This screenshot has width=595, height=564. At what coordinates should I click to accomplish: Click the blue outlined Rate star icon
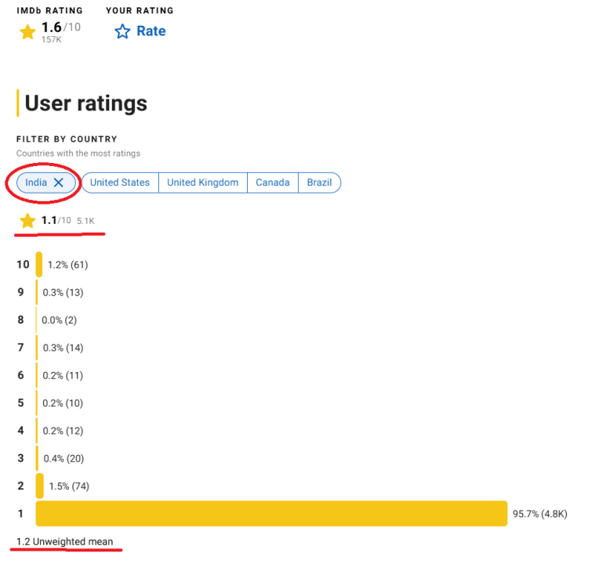point(122,31)
